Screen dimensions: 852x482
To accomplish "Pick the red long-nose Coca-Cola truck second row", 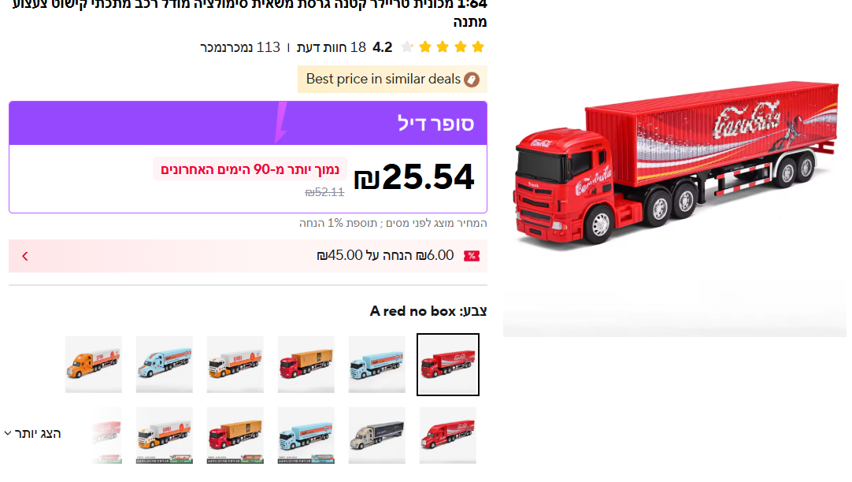I will tap(448, 436).
